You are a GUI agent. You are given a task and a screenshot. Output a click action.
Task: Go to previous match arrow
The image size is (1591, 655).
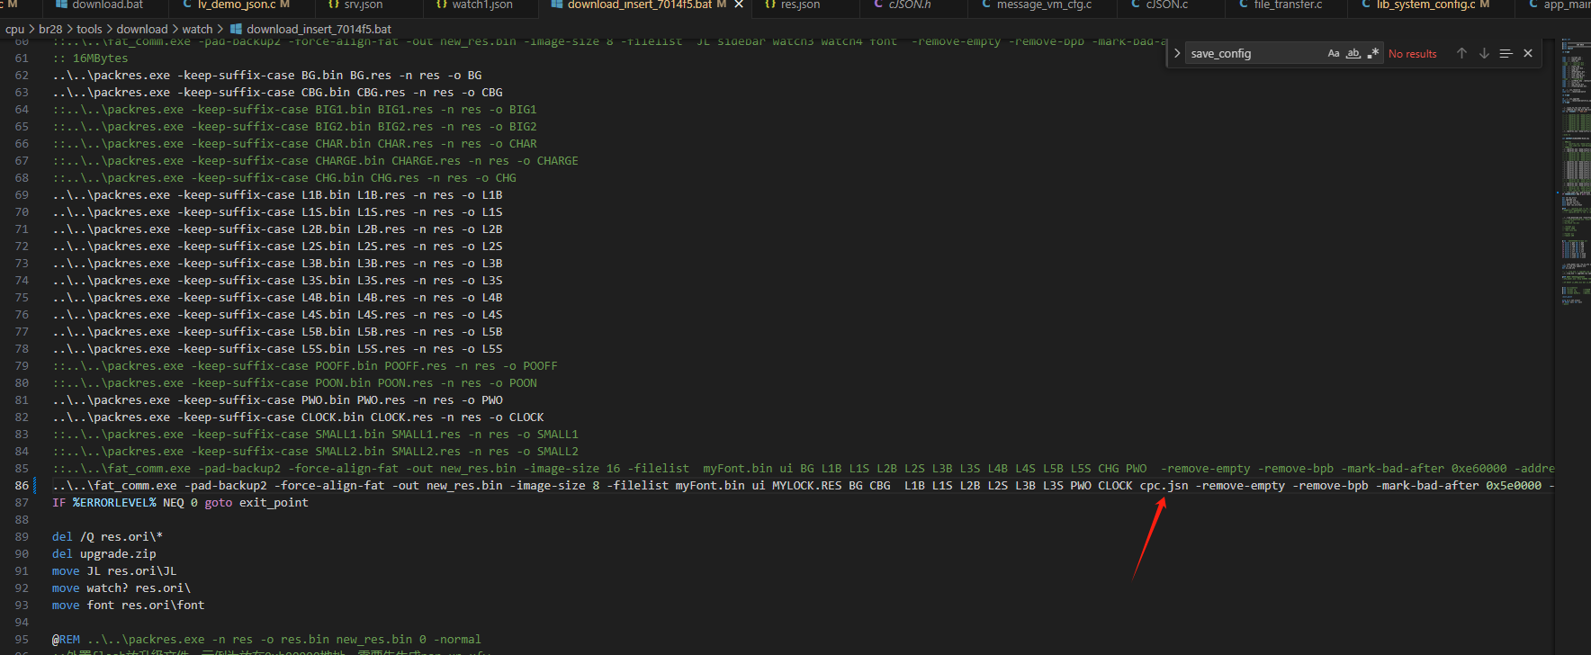(x=1461, y=54)
